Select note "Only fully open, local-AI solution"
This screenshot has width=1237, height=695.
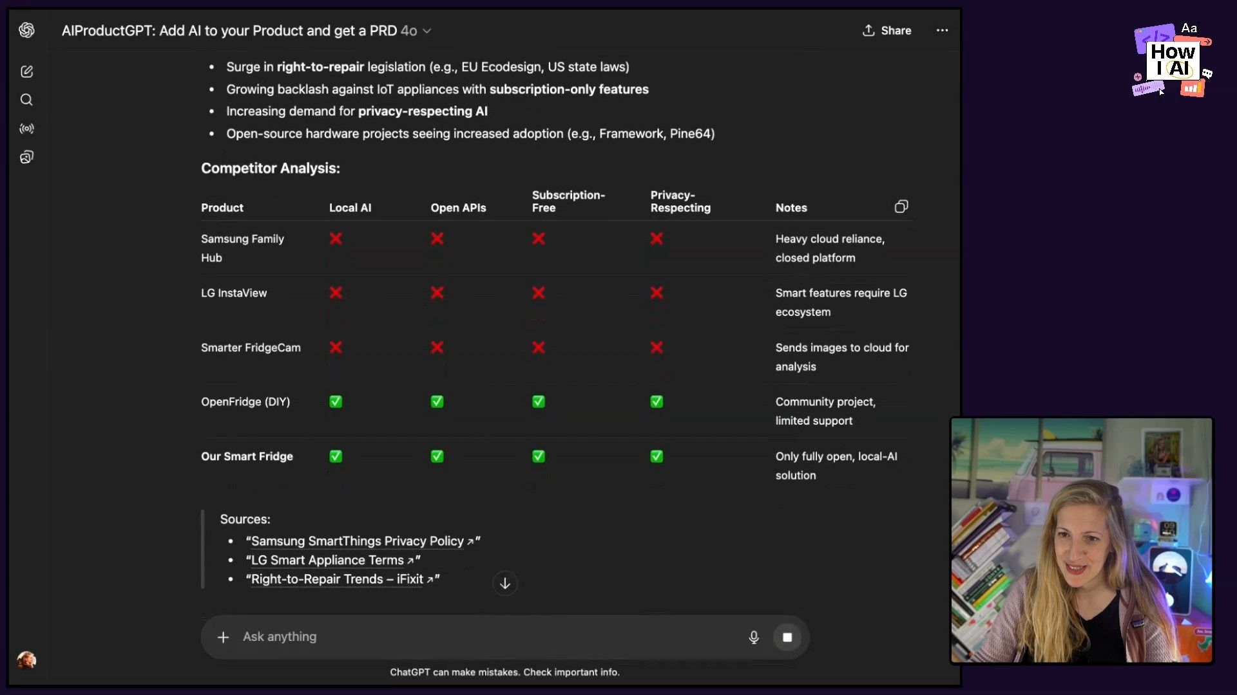pos(836,466)
